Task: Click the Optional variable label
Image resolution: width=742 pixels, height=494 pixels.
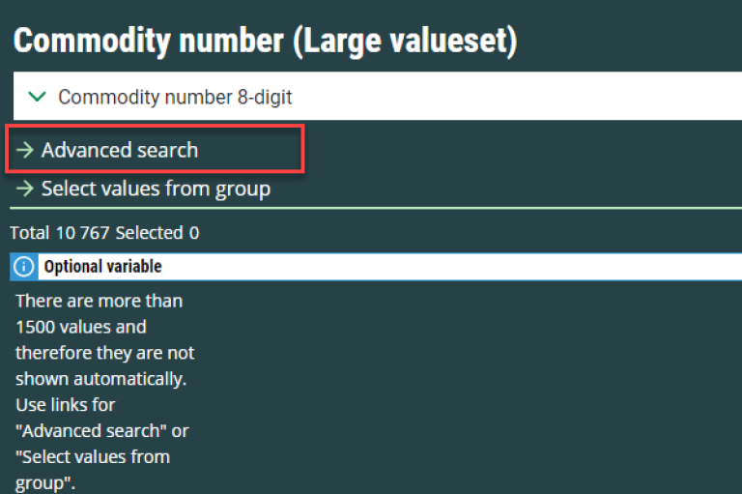Action: click(102, 266)
